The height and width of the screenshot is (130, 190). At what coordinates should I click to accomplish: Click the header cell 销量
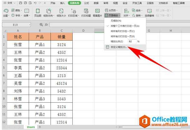tap(61, 37)
